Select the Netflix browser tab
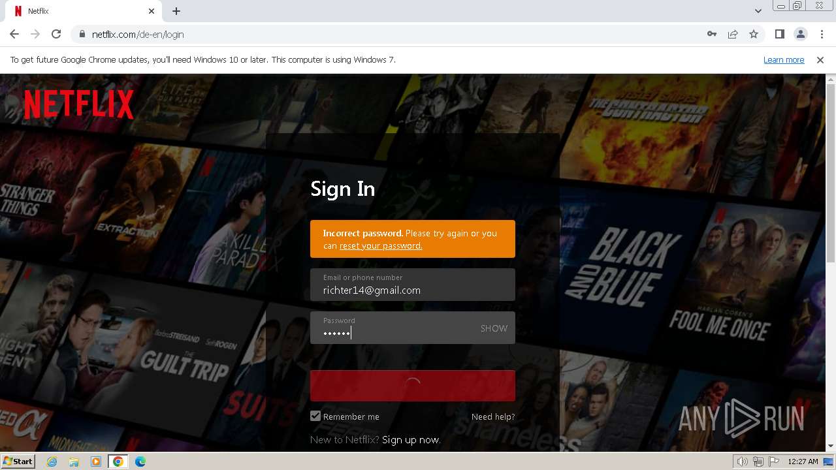836x470 pixels. [85, 11]
